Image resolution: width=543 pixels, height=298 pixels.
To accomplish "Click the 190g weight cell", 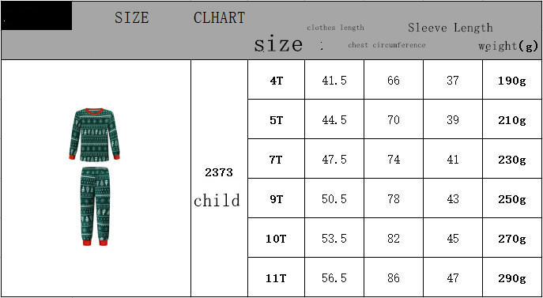I will pyautogui.click(x=512, y=80).
